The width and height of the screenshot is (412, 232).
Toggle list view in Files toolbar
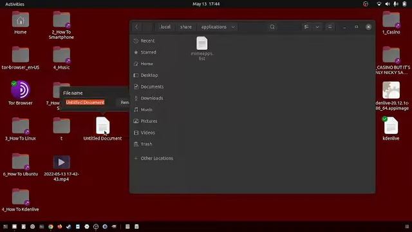(x=306, y=27)
